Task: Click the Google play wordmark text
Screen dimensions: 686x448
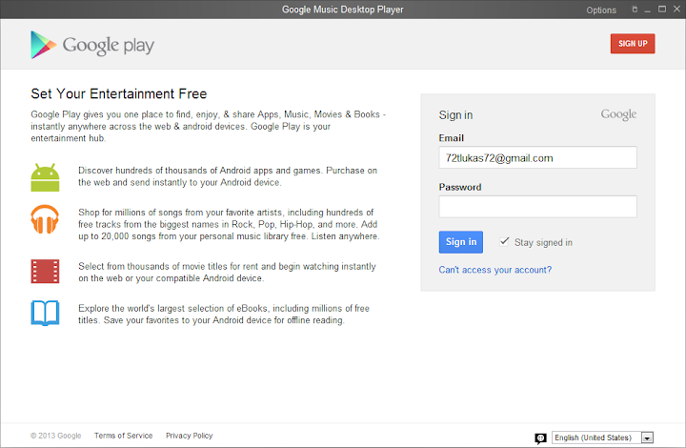Action: 109,46
